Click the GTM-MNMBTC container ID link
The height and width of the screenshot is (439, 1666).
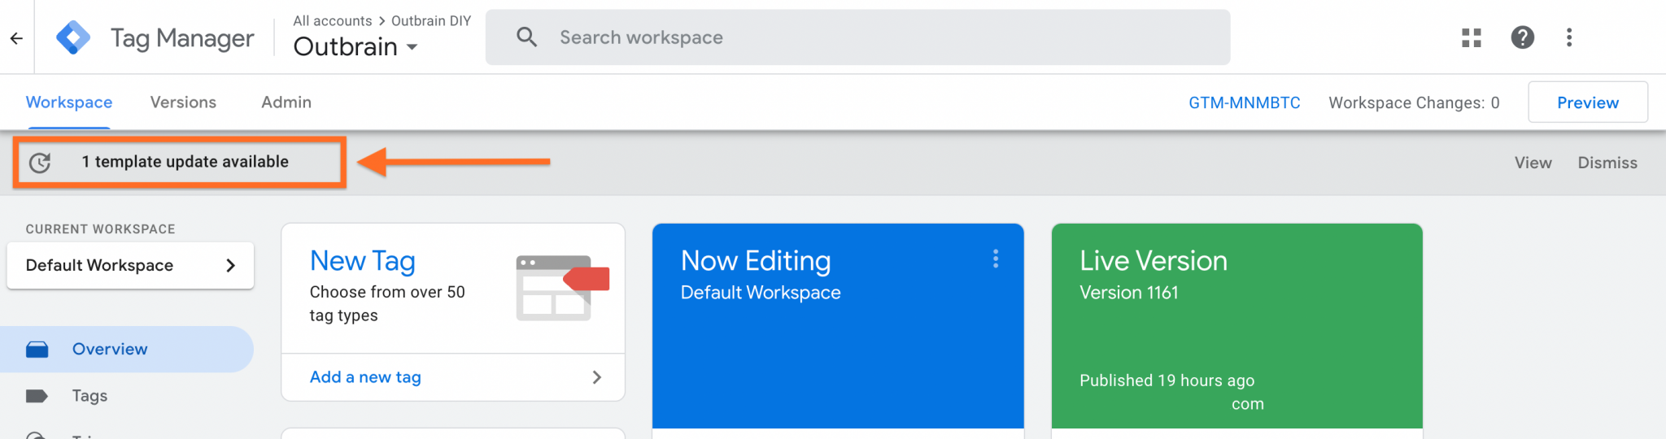tap(1244, 103)
